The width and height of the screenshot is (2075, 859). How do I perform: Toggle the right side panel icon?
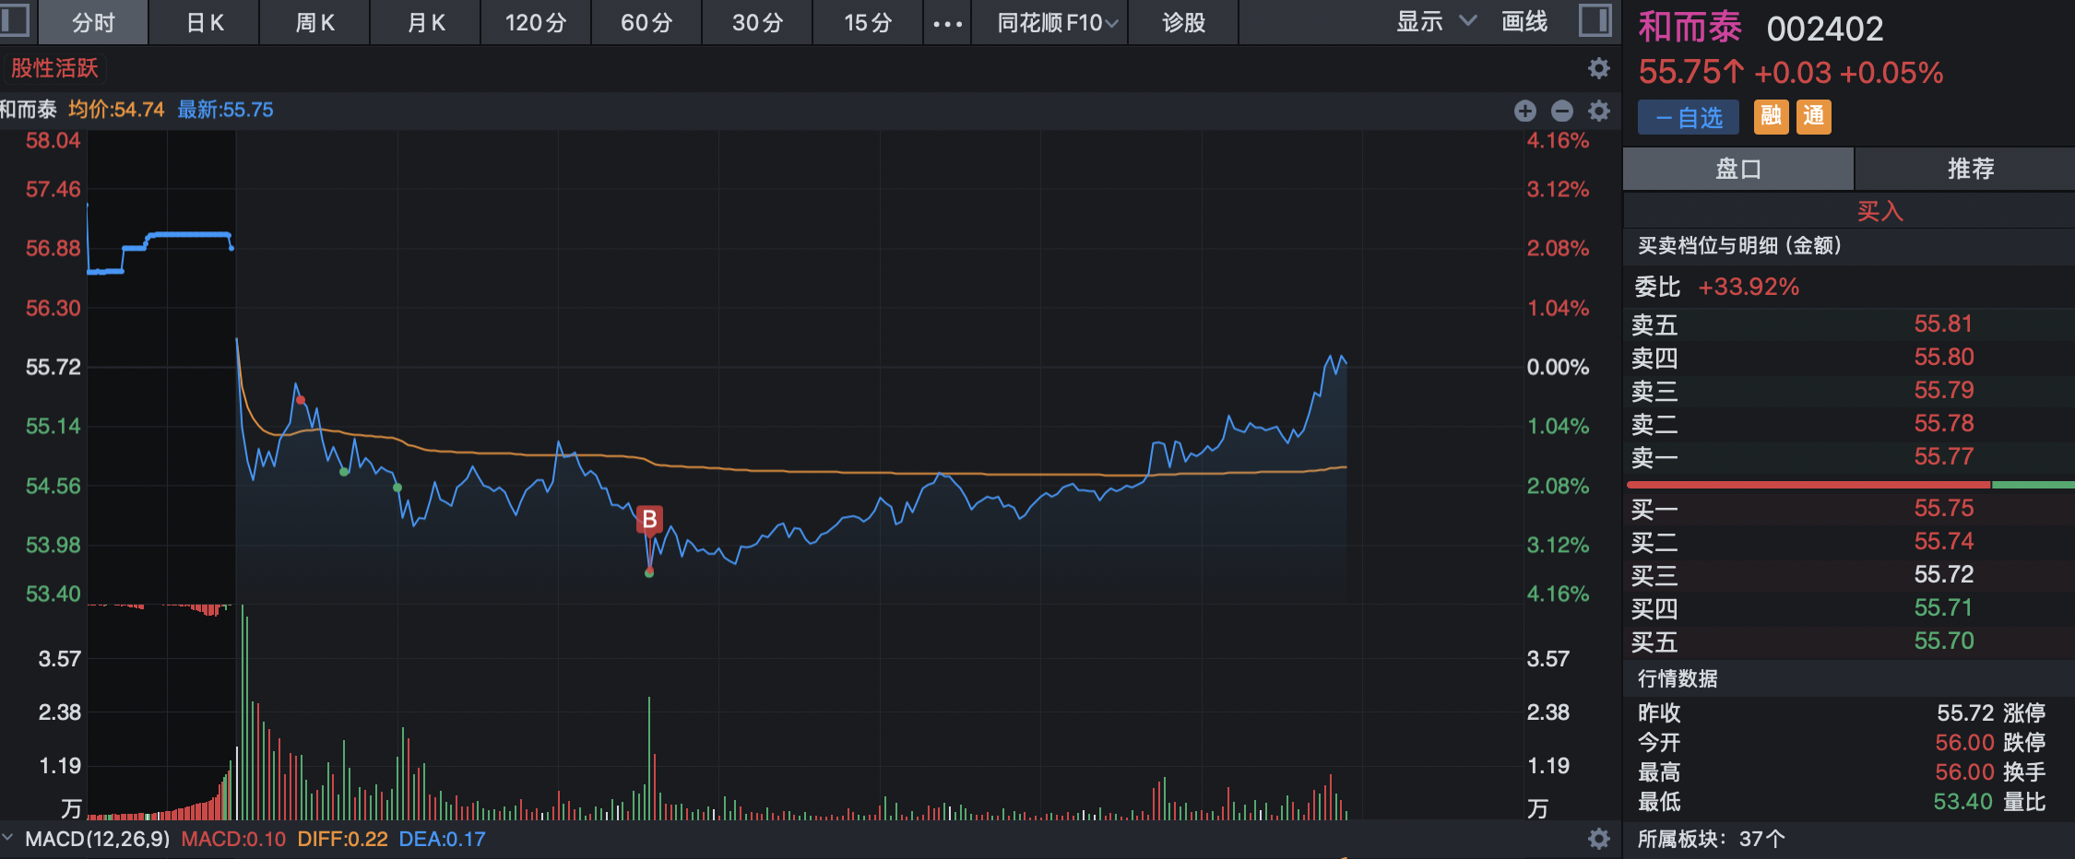point(1595,20)
